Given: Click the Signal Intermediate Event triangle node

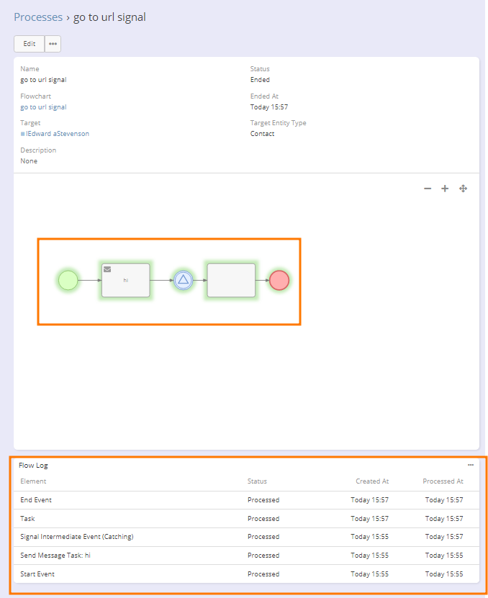Looking at the screenshot, I should pyautogui.click(x=184, y=280).
